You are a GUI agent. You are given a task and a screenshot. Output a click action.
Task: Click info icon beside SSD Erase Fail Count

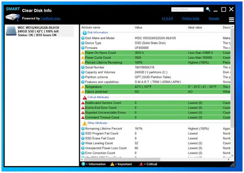(x=83, y=138)
